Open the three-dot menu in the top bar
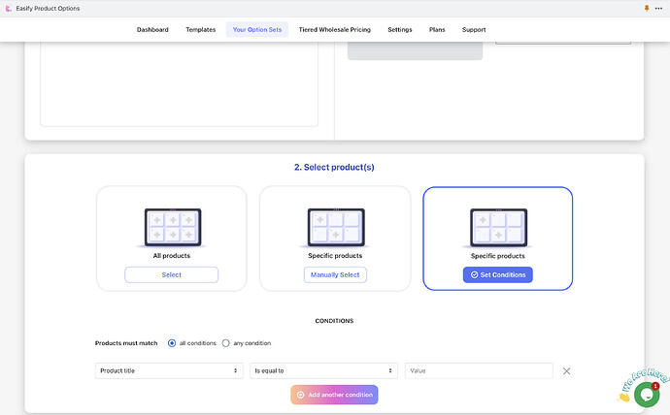Viewport: 670px width, 415px height. point(660,8)
